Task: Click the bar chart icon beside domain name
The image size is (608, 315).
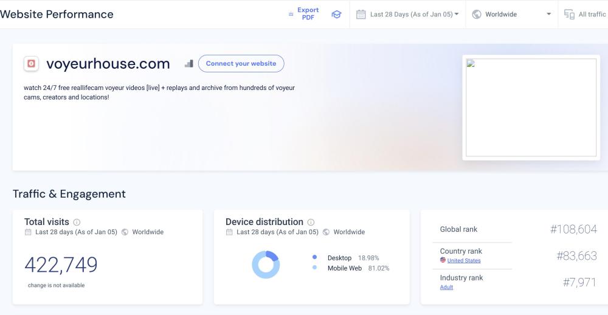Action: coord(188,63)
